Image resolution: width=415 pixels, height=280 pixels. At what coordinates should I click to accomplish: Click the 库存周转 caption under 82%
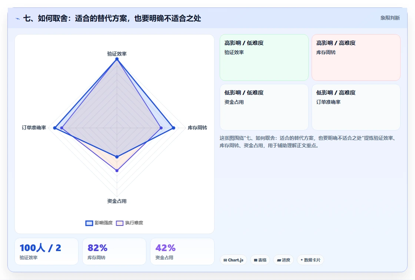click(96, 257)
